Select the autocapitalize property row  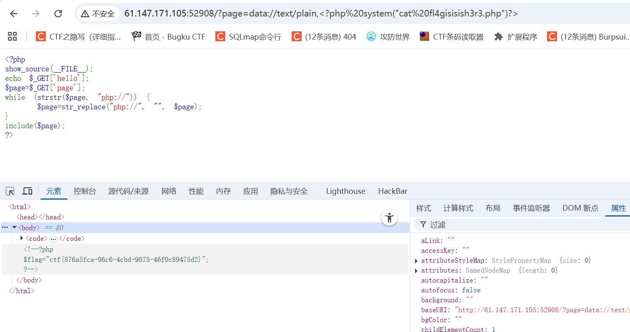[x=454, y=280]
